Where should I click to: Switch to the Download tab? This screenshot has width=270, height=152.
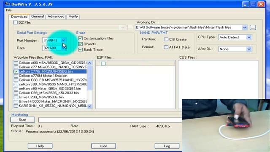click(x=19, y=16)
